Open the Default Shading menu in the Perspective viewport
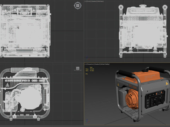This screenshot has width=170, height=127. 105,64
